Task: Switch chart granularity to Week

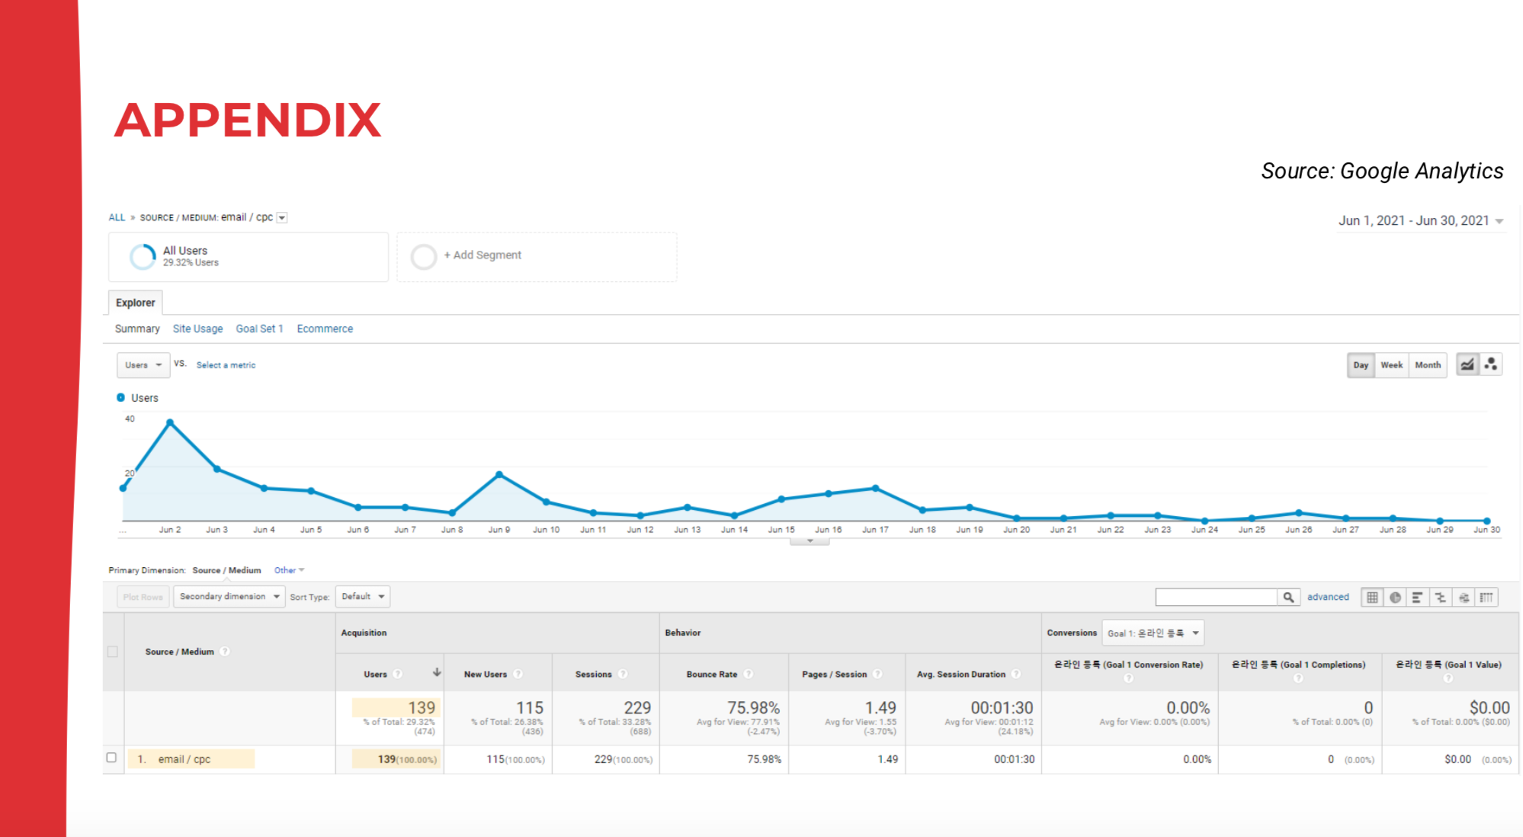Action: coord(1391,365)
